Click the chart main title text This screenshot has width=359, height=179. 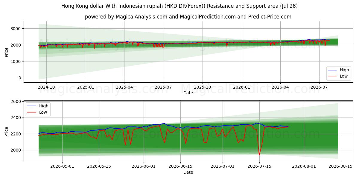pos(180,6)
